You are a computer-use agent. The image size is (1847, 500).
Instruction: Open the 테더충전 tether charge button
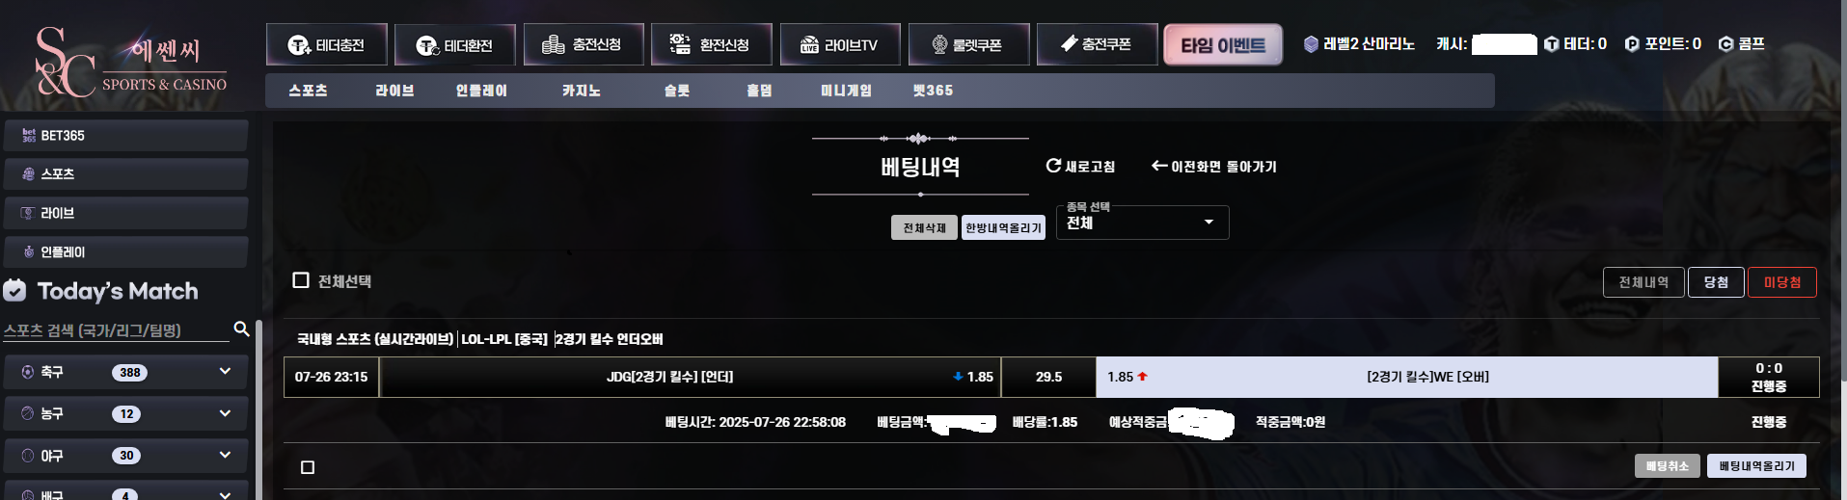click(x=327, y=44)
